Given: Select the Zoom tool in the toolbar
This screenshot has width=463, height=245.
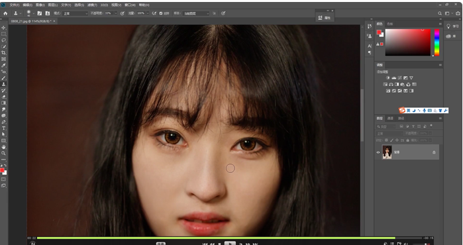Looking at the screenshot, I should (x=4, y=153).
